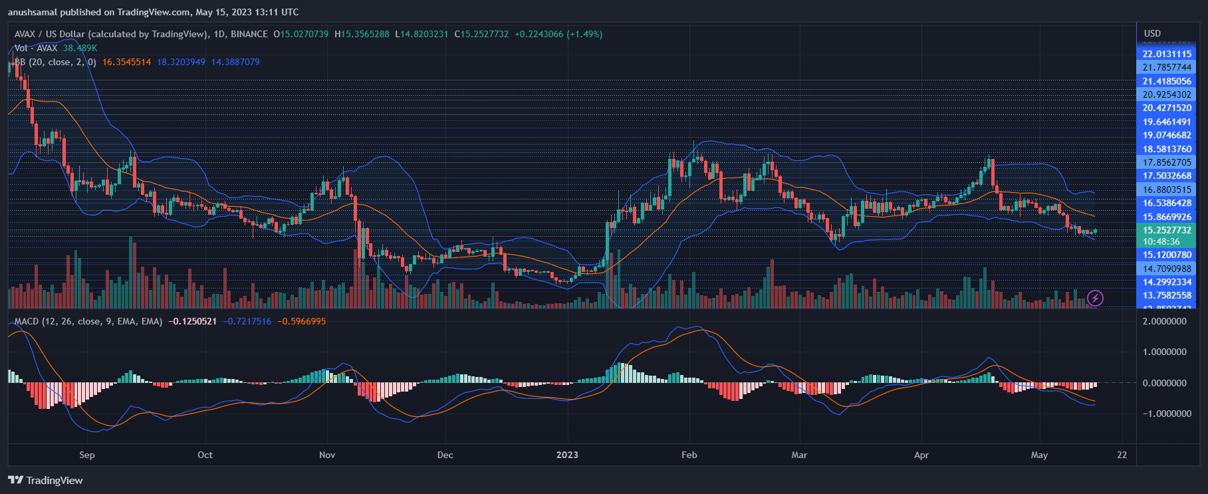
Task: Click the 13.7582558 price level label
Action: [1167, 295]
